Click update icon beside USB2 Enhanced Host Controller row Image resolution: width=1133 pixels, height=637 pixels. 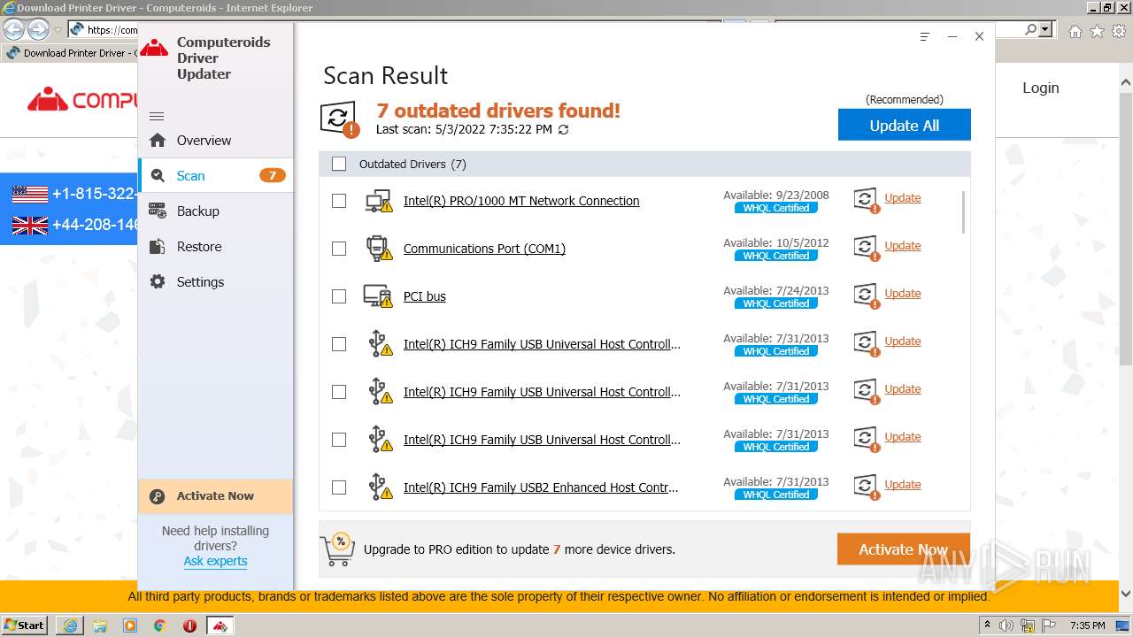pos(867,487)
